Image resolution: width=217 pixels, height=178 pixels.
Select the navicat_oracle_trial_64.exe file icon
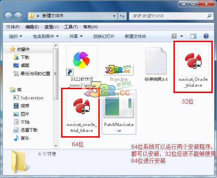(x=81, y=106)
